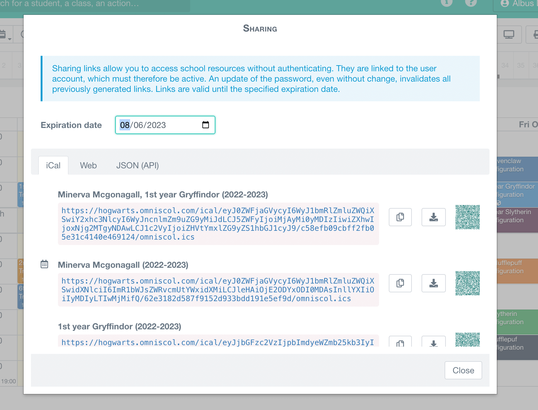Click the Expiration date input field
The width and height of the screenshot is (538, 410).
[x=158, y=125]
